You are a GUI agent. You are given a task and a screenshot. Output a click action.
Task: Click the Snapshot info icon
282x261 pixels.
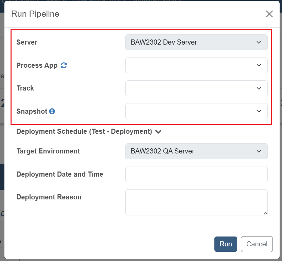point(52,111)
